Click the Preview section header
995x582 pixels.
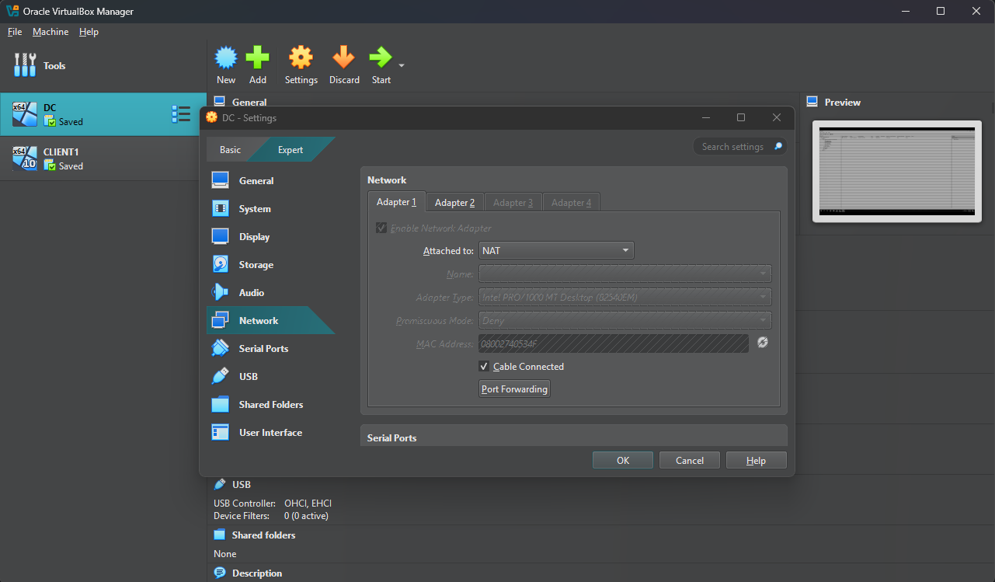(843, 103)
